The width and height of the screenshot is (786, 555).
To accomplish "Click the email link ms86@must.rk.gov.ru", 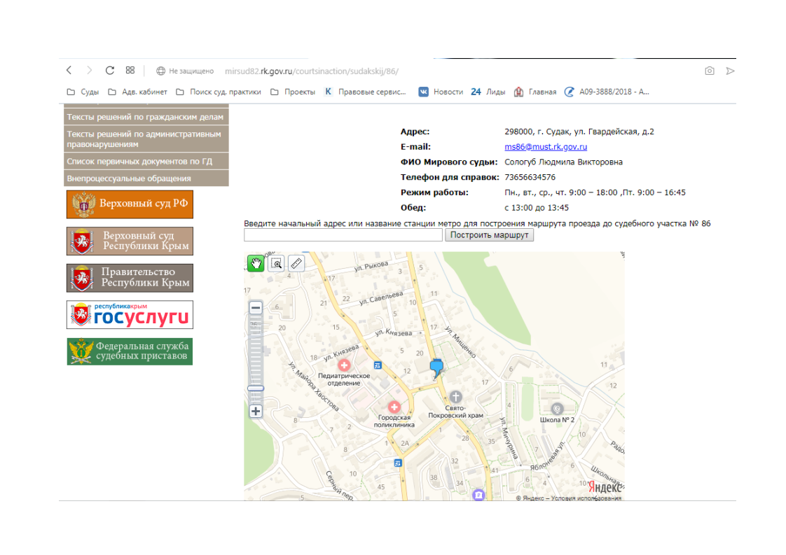I will point(546,147).
